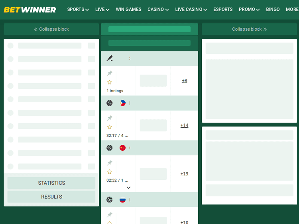Select basketball icon beside China flag

point(110,148)
